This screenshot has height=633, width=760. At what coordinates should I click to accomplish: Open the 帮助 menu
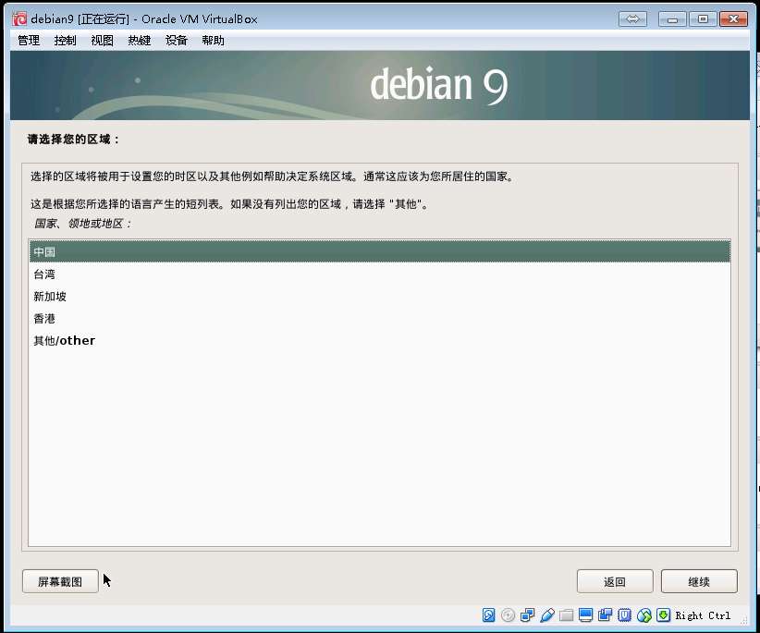pos(214,41)
